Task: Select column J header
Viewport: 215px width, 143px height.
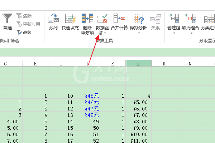Action: point(87,64)
